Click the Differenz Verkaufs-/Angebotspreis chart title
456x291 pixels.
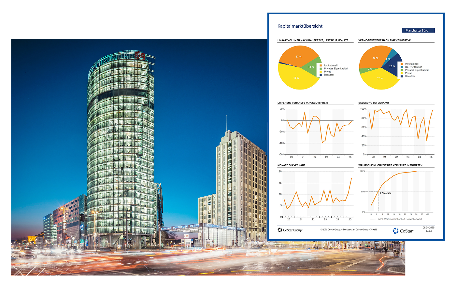(x=303, y=103)
